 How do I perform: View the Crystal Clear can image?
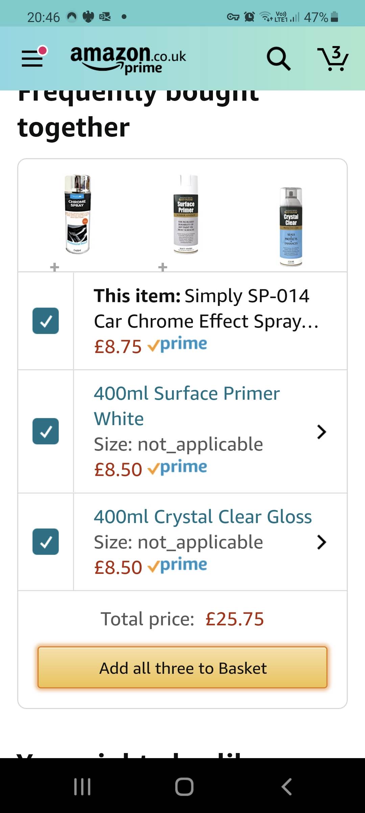click(291, 226)
